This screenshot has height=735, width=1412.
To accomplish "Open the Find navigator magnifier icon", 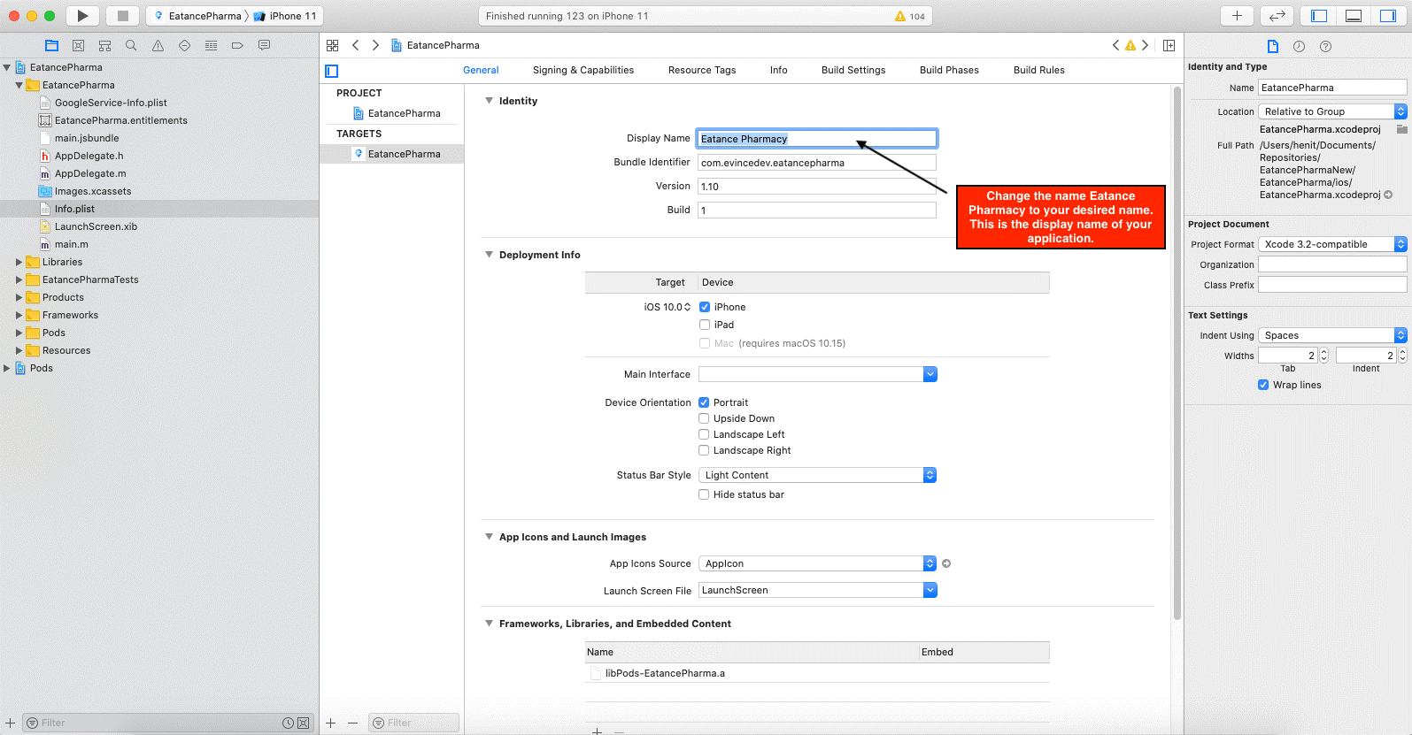I will point(131,45).
